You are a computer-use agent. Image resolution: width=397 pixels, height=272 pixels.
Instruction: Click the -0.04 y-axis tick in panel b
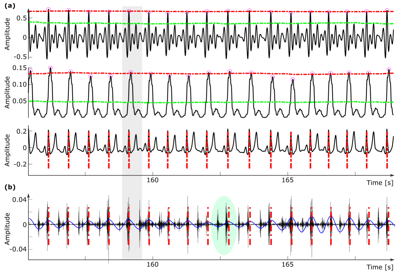point(18,249)
